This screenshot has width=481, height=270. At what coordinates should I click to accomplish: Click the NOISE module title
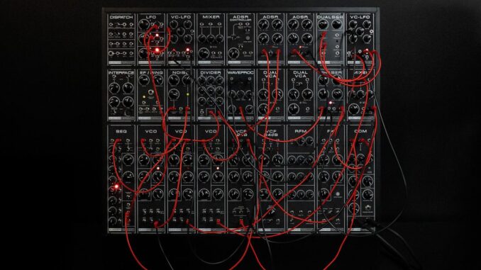click(x=181, y=73)
